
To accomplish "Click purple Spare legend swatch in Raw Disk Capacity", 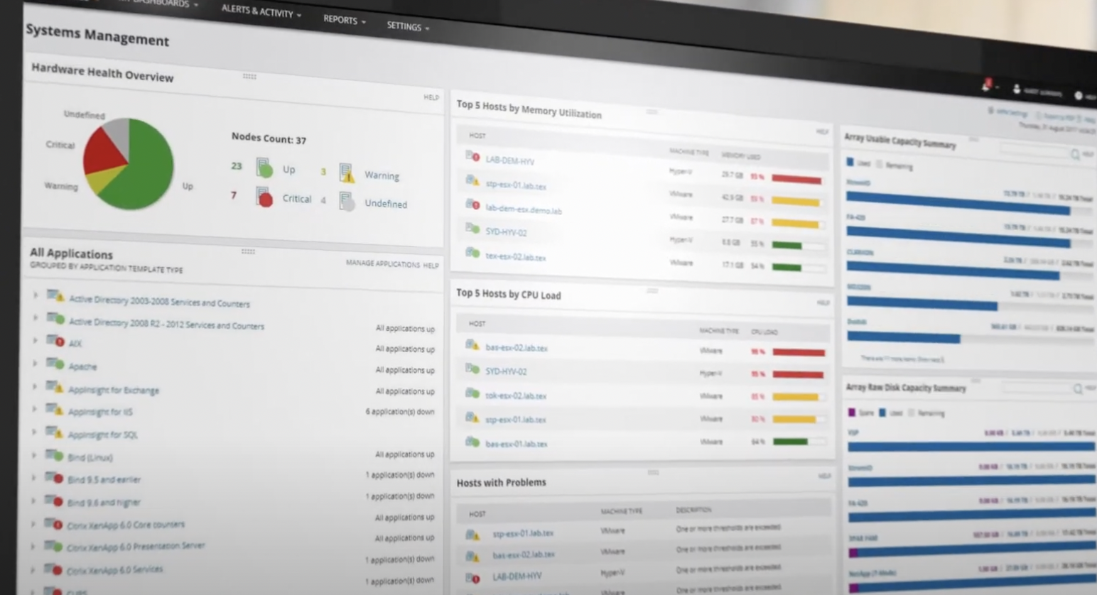I will pyautogui.click(x=852, y=413).
